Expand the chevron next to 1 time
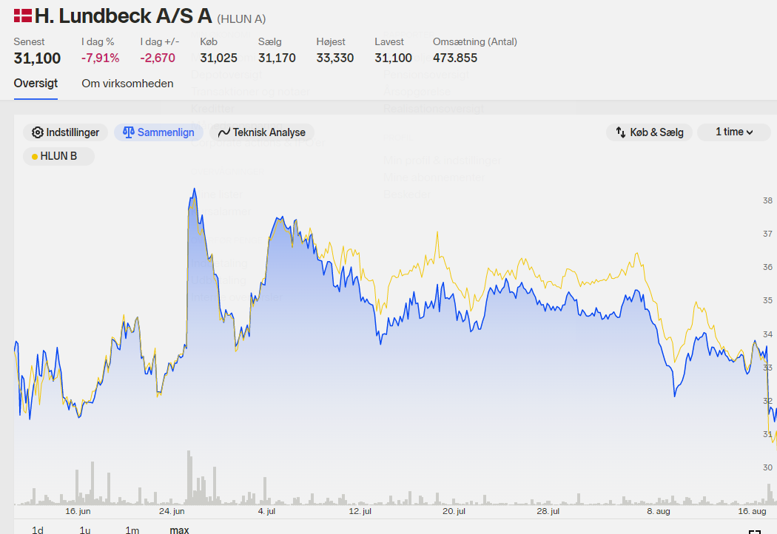This screenshot has height=534, width=777. pyautogui.click(x=749, y=132)
